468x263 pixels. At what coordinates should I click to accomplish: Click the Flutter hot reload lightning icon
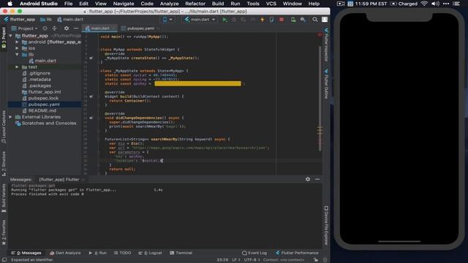(x=263, y=20)
